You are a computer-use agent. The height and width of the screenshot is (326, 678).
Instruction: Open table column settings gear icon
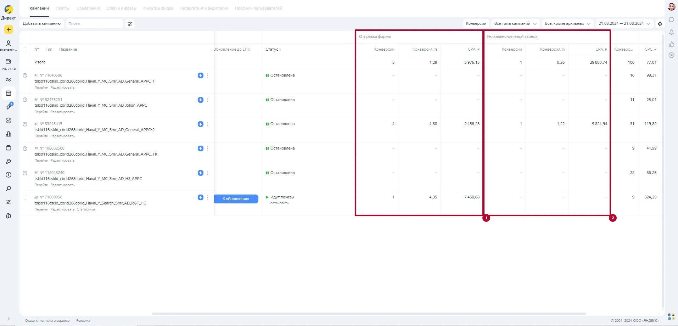660,24
